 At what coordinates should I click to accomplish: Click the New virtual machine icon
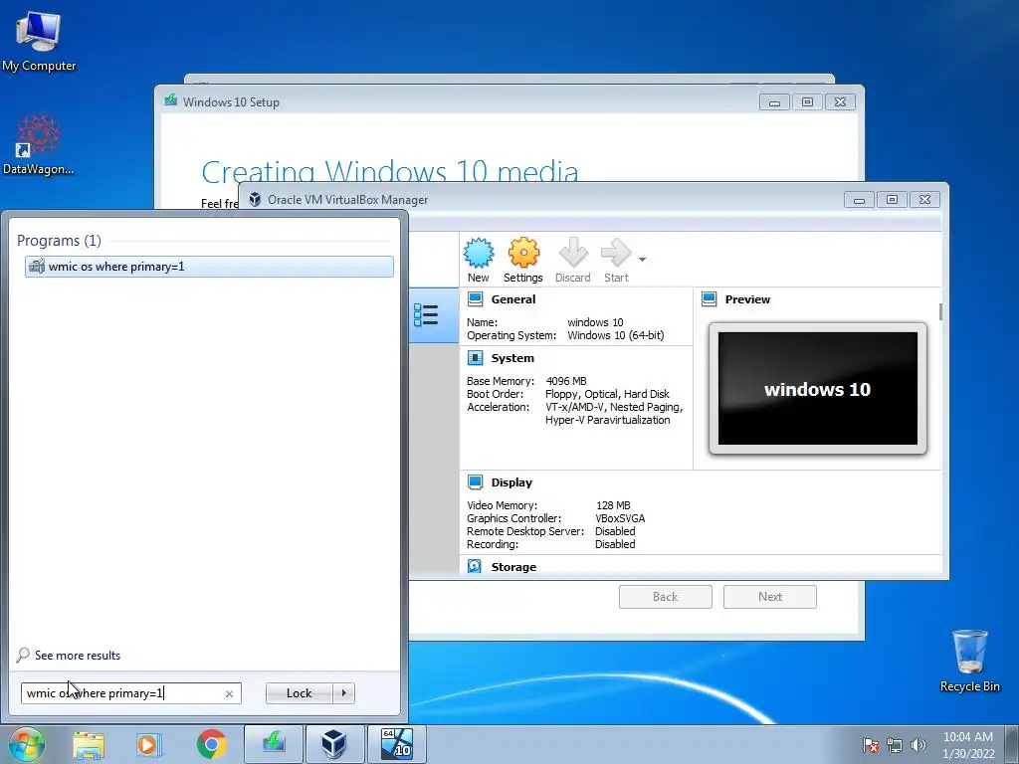point(479,253)
